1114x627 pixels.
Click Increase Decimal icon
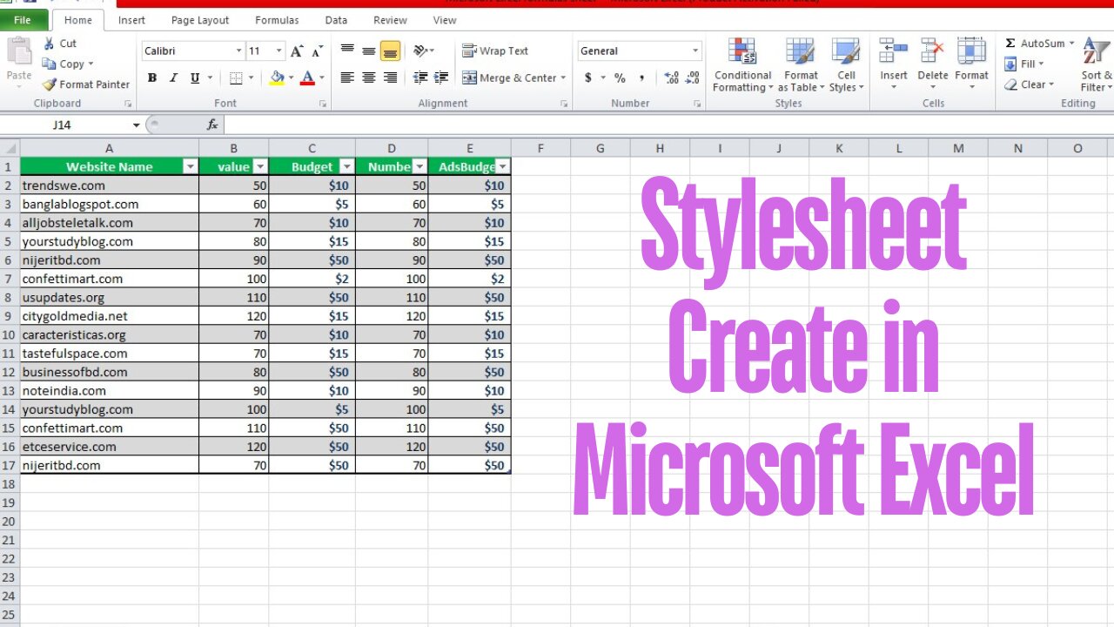(671, 78)
